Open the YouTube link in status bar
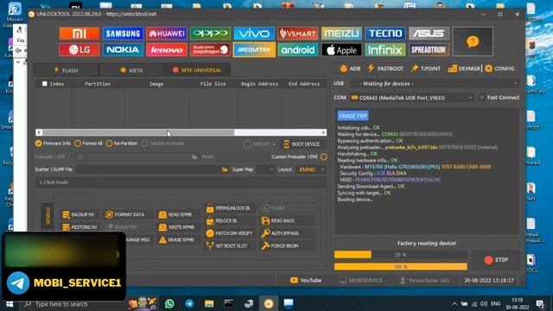553x311 pixels. pos(306,280)
